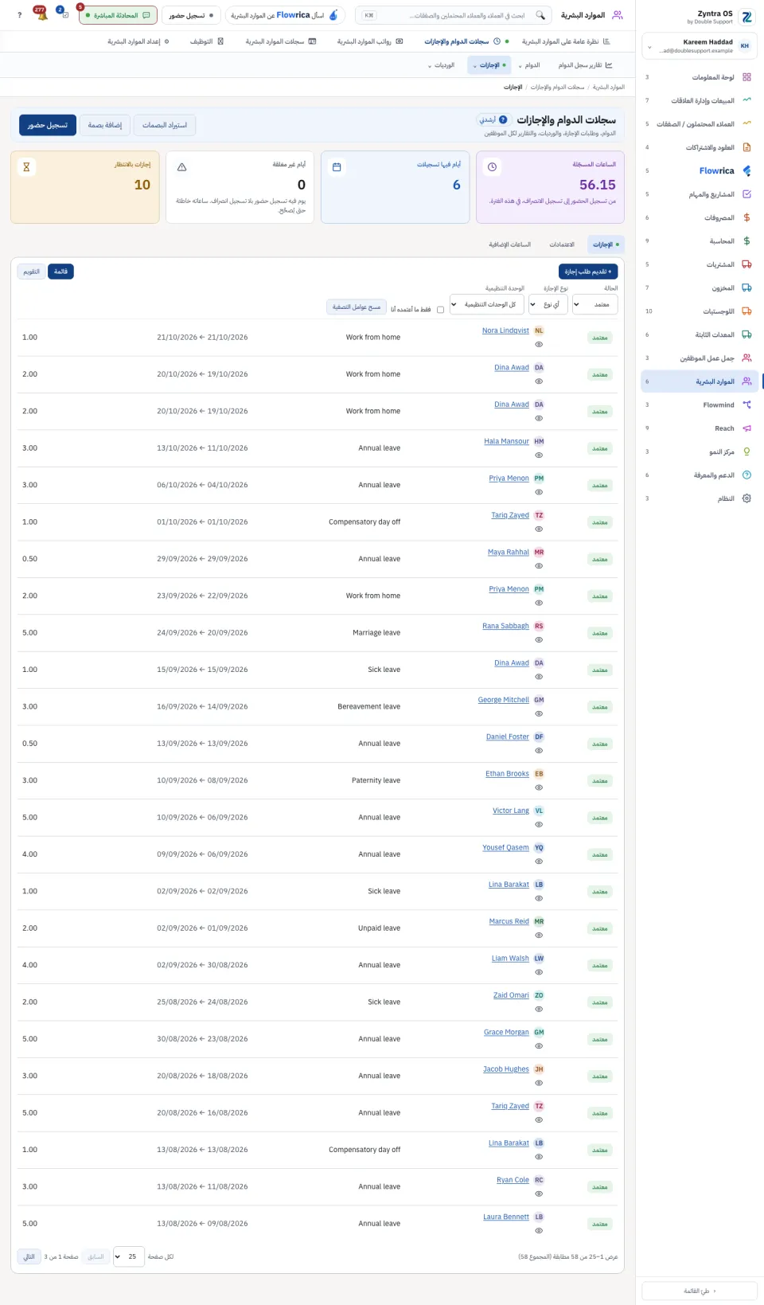
Task: Open the Flowmind icon in sidebar
Action: [746, 404]
